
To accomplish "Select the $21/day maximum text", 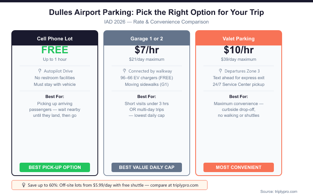I will click(x=147, y=60).
